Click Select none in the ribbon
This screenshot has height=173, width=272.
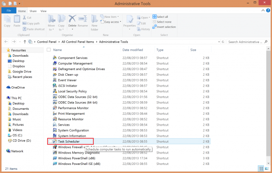pyautogui.click(x=162, y=22)
